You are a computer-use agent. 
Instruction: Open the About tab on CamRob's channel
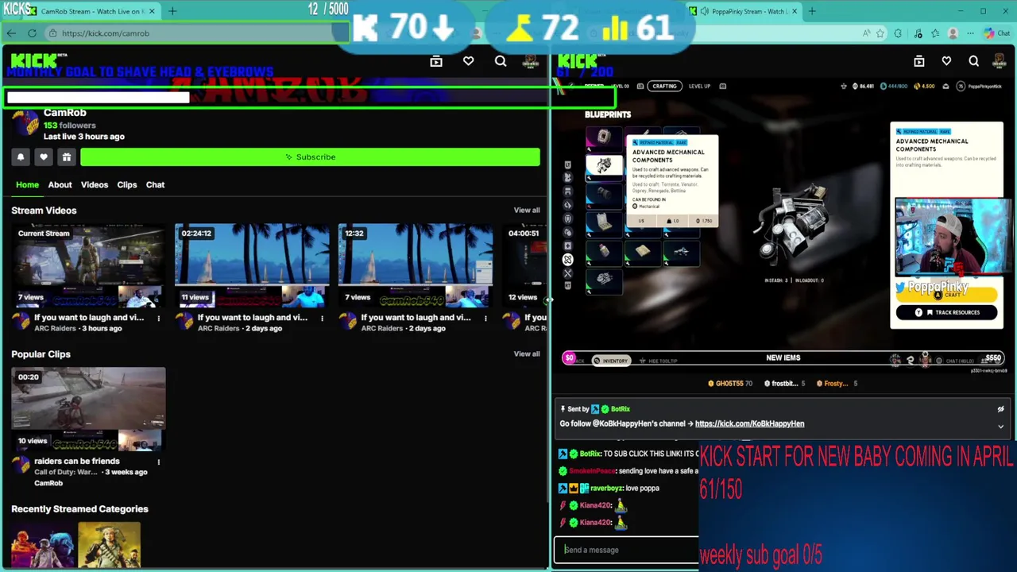point(60,184)
